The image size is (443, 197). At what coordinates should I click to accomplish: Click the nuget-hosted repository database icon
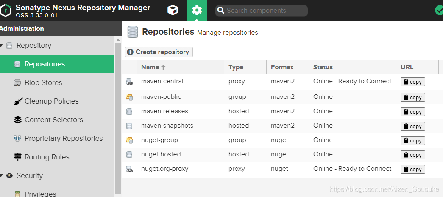click(129, 155)
